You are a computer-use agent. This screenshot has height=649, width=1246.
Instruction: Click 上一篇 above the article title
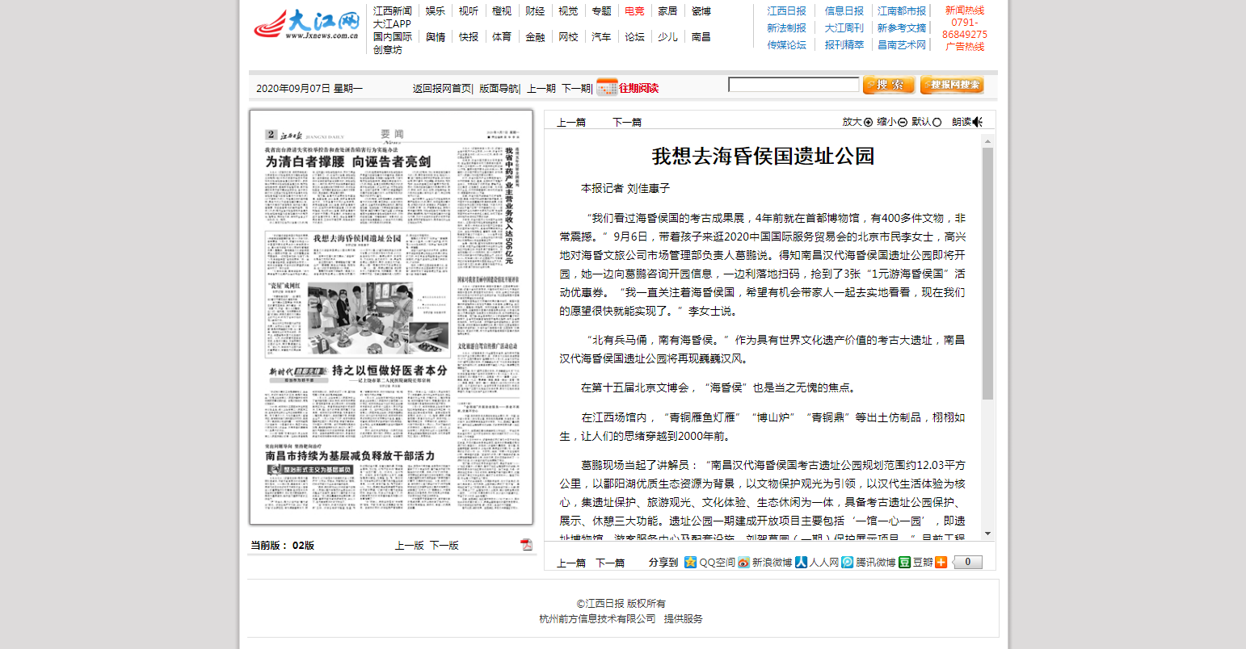[x=571, y=123]
